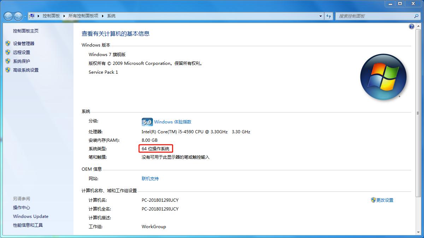Click the blue Help question mark icon
This screenshot has width=424, height=238.
411,26
